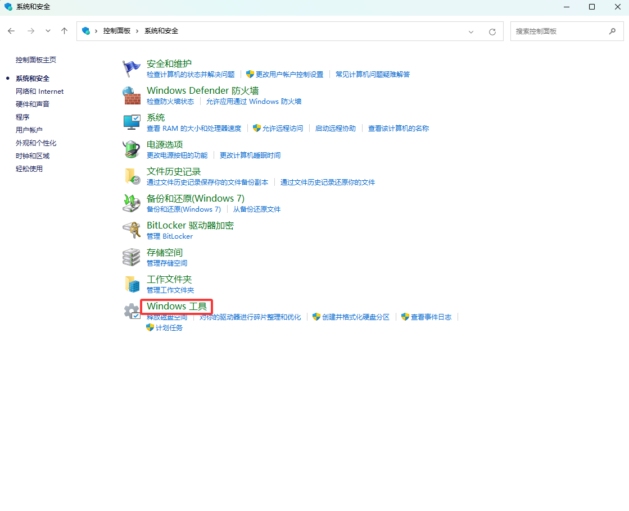Expand the chevron before 控制面板 breadcrumb
The image size is (629, 511).
click(x=96, y=31)
